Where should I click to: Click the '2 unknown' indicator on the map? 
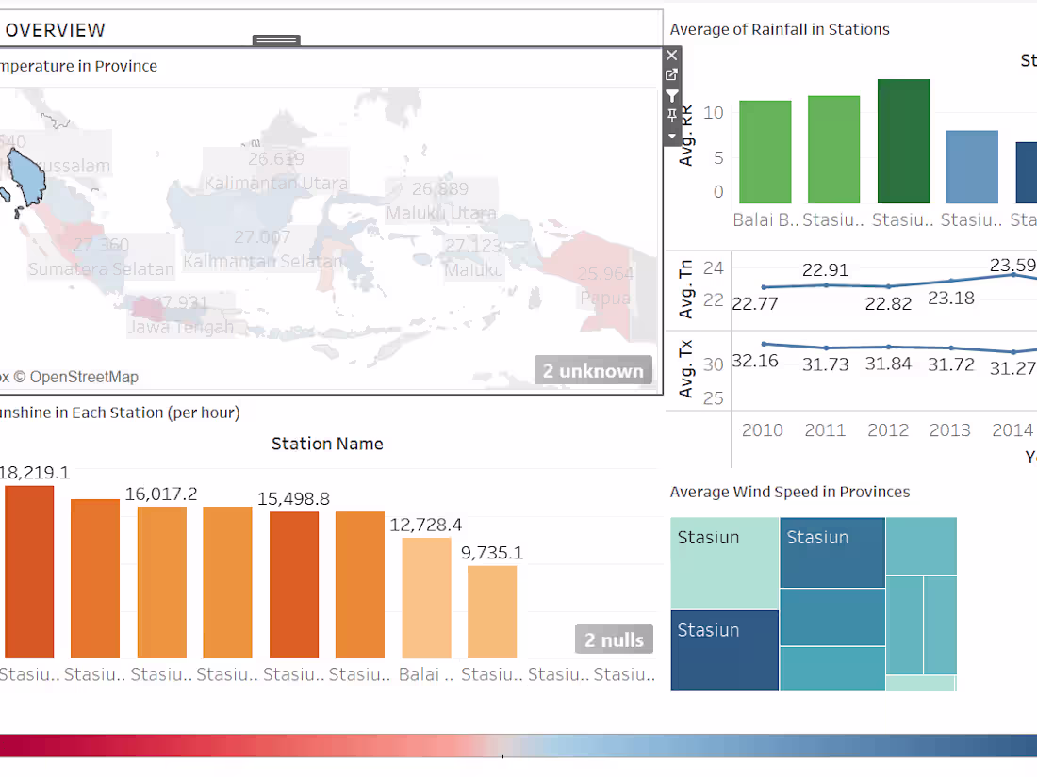click(593, 370)
